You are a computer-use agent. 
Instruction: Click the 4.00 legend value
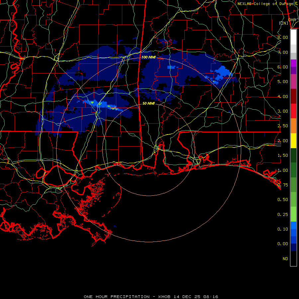pos(283,96)
